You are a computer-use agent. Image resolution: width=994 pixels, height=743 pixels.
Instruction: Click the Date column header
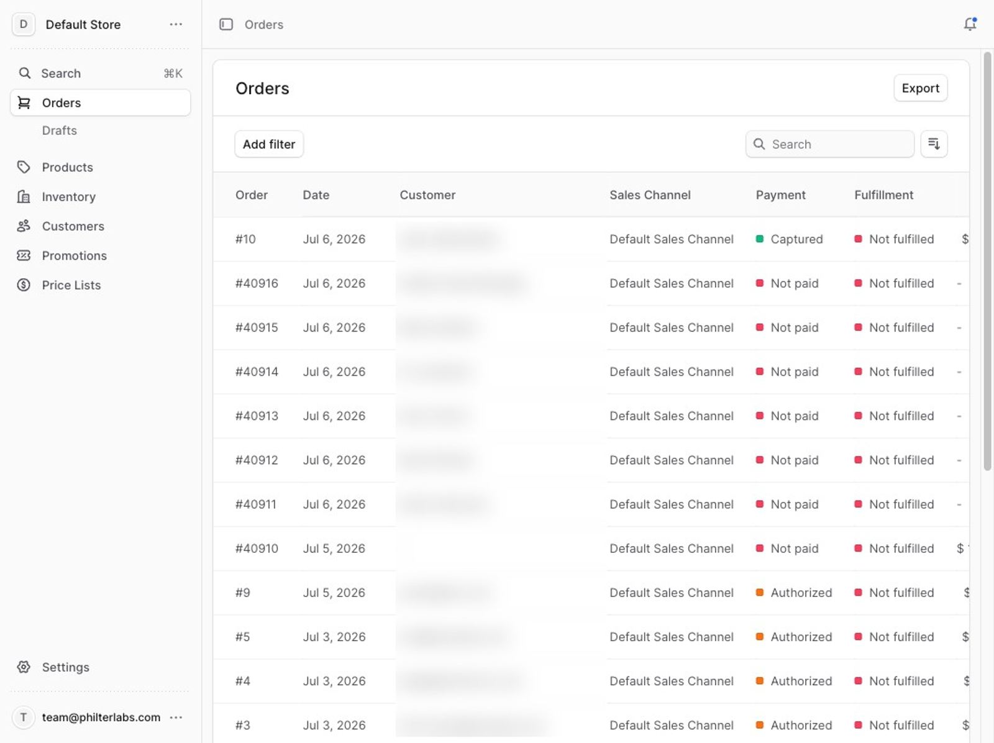(316, 195)
